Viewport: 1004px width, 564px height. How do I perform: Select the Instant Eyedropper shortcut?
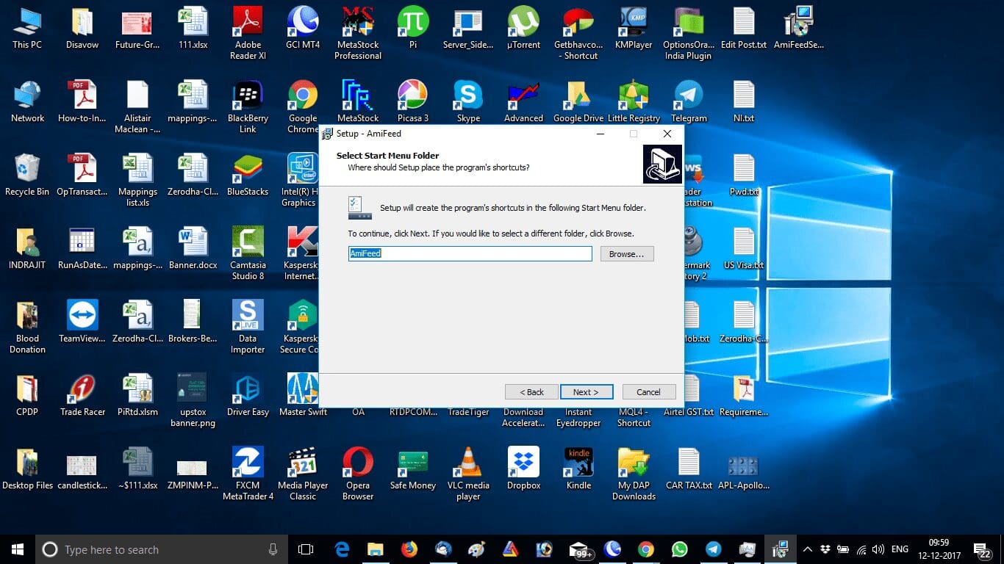tap(578, 417)
